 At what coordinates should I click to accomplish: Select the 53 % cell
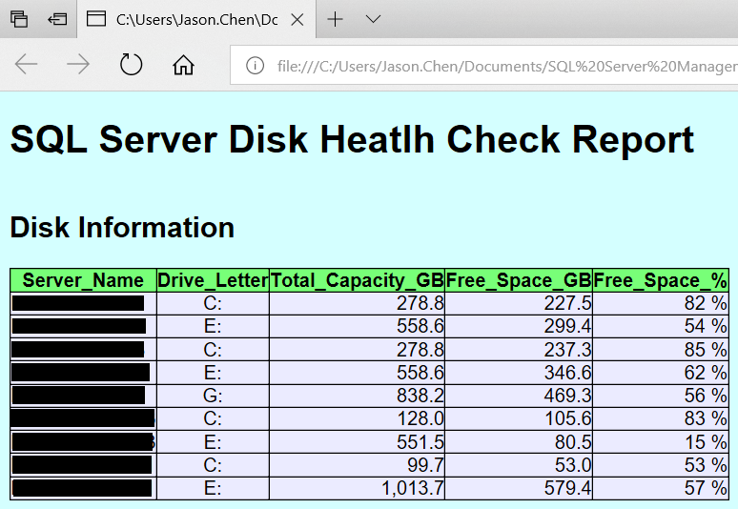pos(661,465)
